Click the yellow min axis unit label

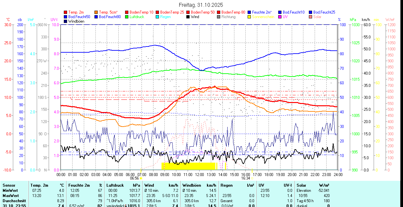pos(376,20)
